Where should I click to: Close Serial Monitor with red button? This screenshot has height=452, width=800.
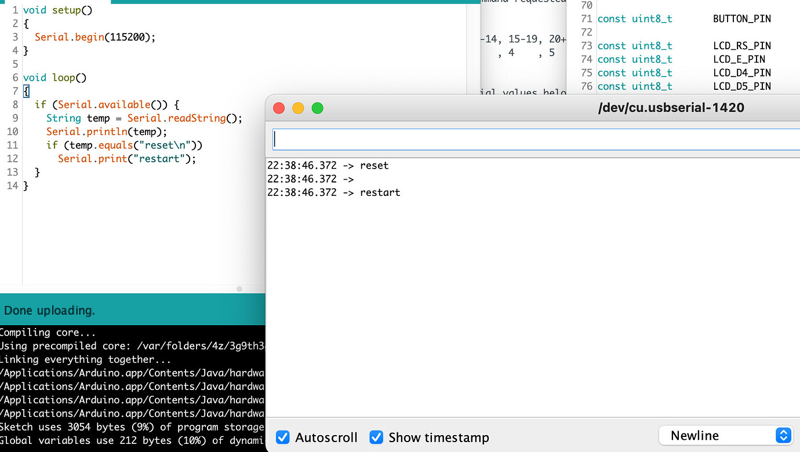[278, 108]
